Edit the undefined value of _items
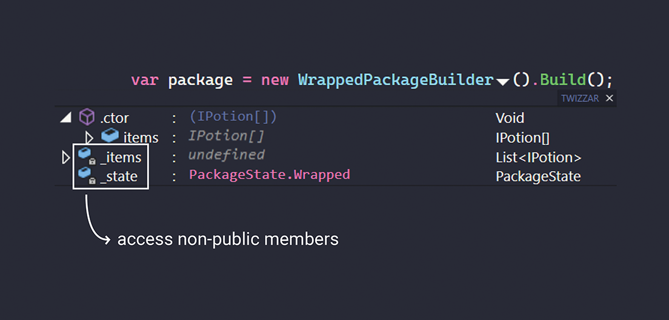This screenshot has height=320, width=669. 226,155
